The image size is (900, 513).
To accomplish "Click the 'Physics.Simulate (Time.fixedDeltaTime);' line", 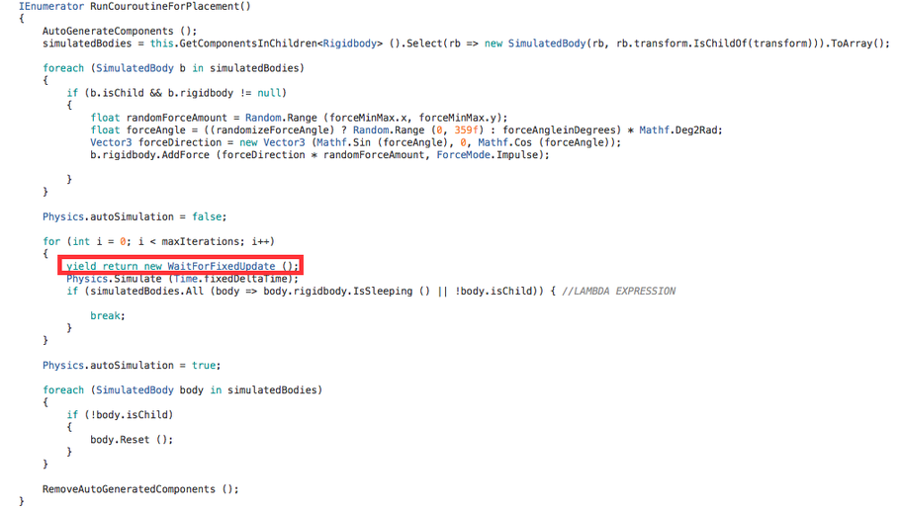I will click(183, 279).
